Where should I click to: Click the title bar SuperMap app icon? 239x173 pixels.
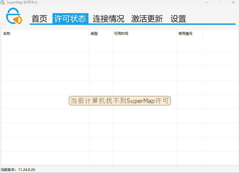3,2
